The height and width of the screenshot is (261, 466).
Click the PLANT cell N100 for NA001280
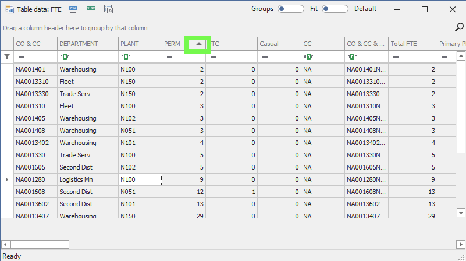pos(140,179)
